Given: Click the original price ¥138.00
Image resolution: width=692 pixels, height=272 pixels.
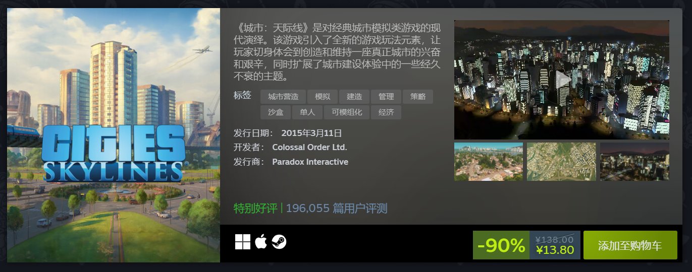Looking at the screenshot, I should click(x=555, y=240).
